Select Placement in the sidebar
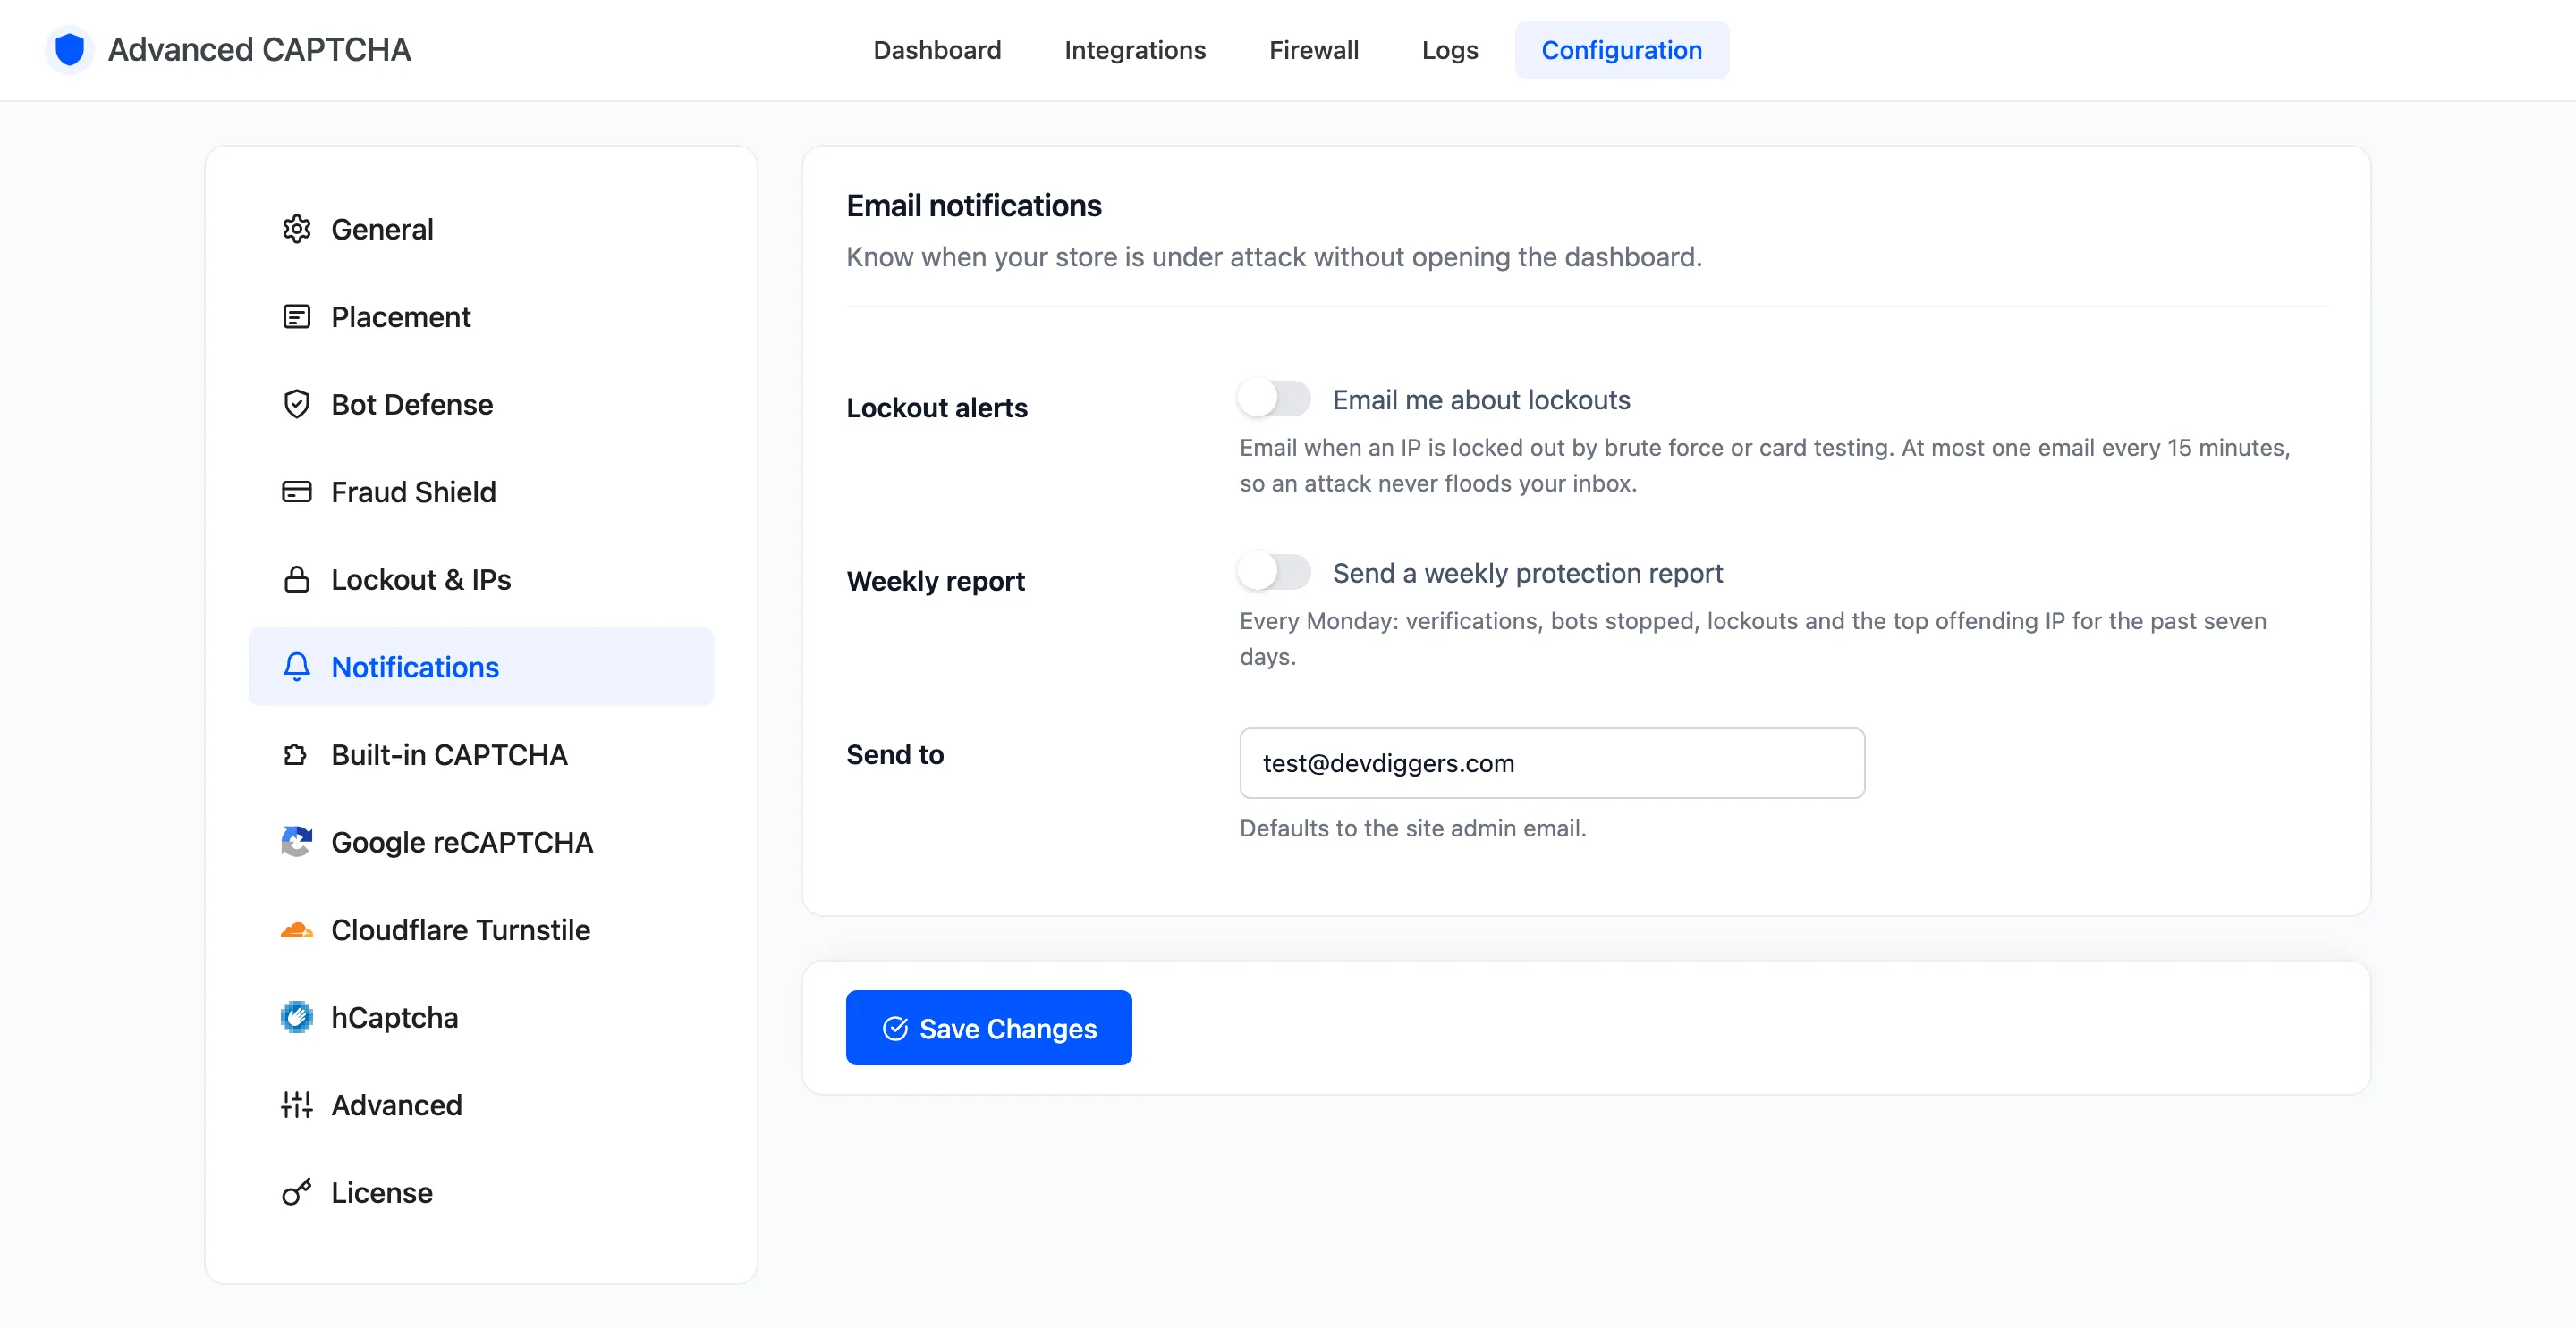Screen dimensions: 2576x1328 pos(481,316)
